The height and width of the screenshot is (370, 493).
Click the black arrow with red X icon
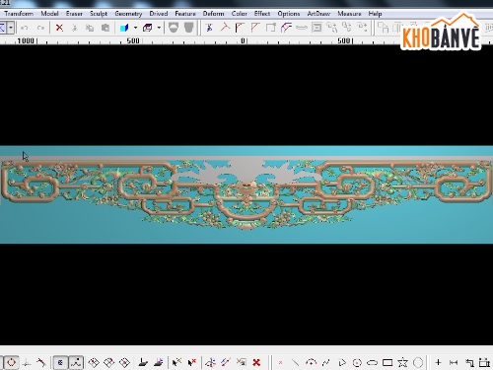pyautogui.click(x=191, y=362)
